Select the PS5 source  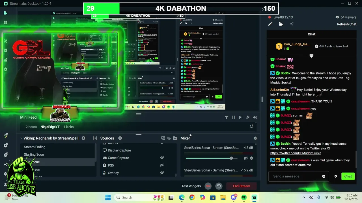point(111,166)
